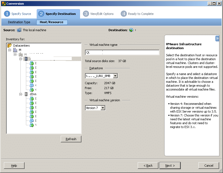Collapse the help panel with the double-arrow icon
Image resolution: width=223 pixels, height=173 pixels.
[x=217, y=38]
